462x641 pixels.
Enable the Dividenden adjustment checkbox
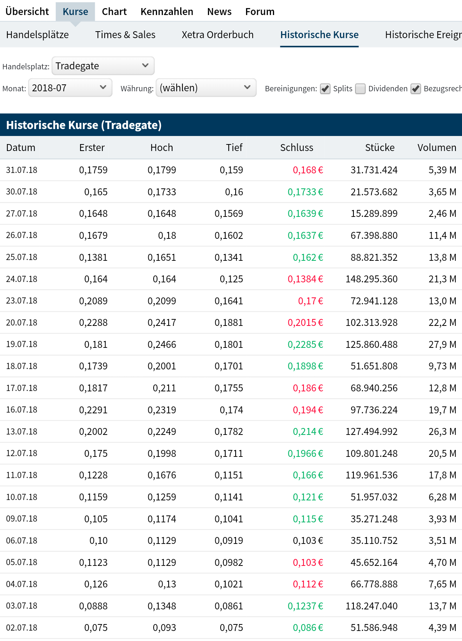[x=360, y=89]
